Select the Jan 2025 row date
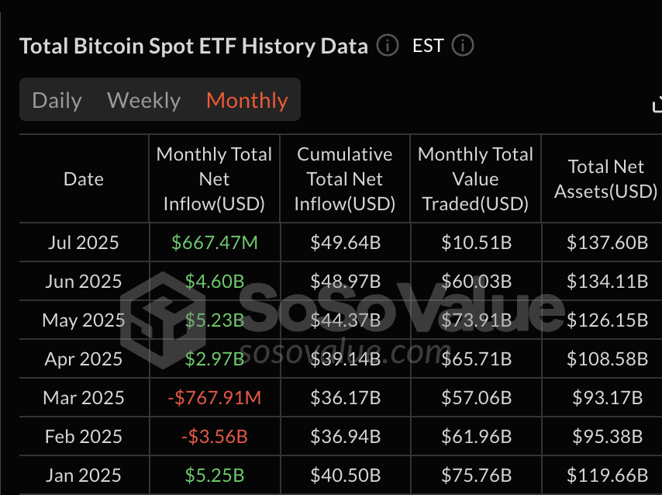The image size is (662, 495). [x=84, y=476]
